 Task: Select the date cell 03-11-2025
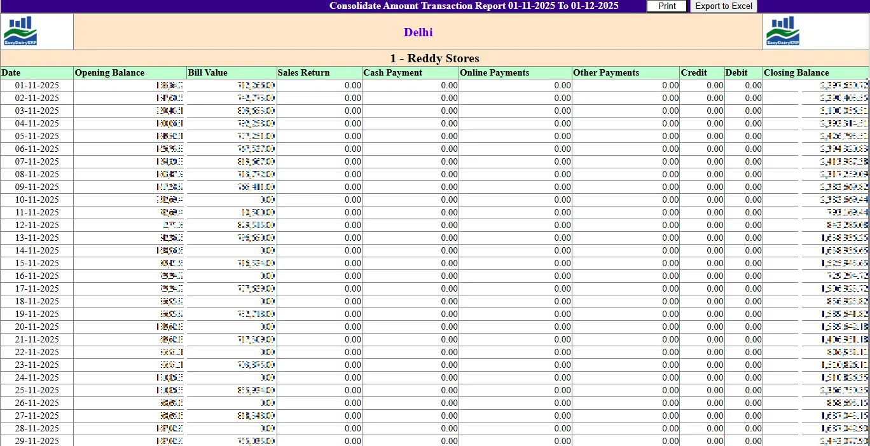(x=37, y=111)
